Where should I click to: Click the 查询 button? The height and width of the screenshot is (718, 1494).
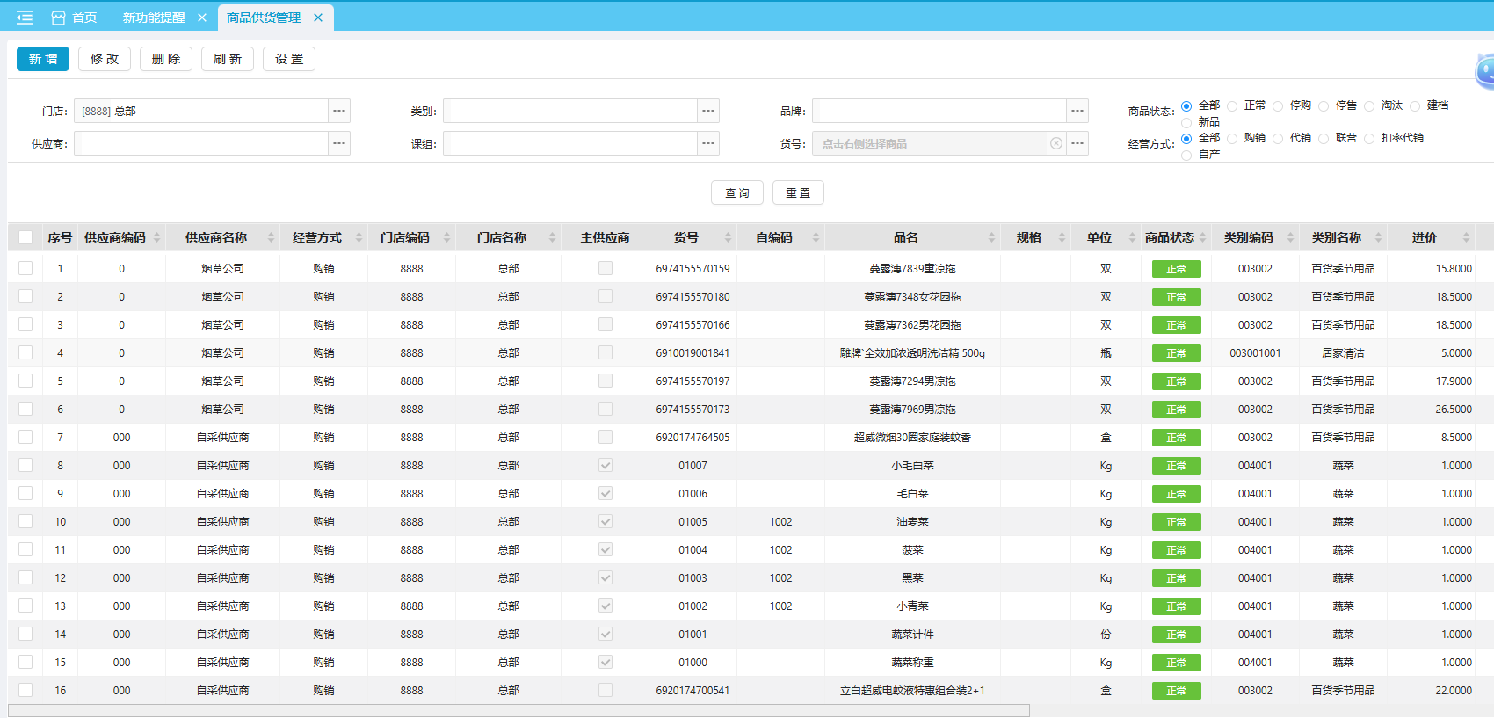736,192
